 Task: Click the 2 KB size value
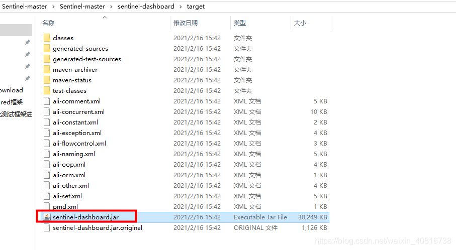(320, 122)
